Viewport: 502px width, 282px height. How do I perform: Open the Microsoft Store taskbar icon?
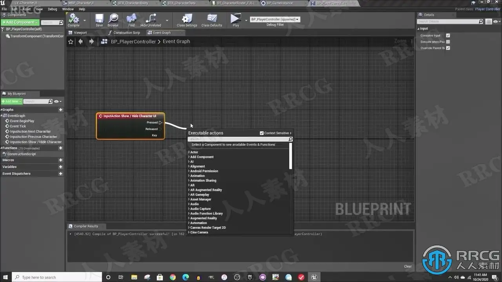[160, 277]
